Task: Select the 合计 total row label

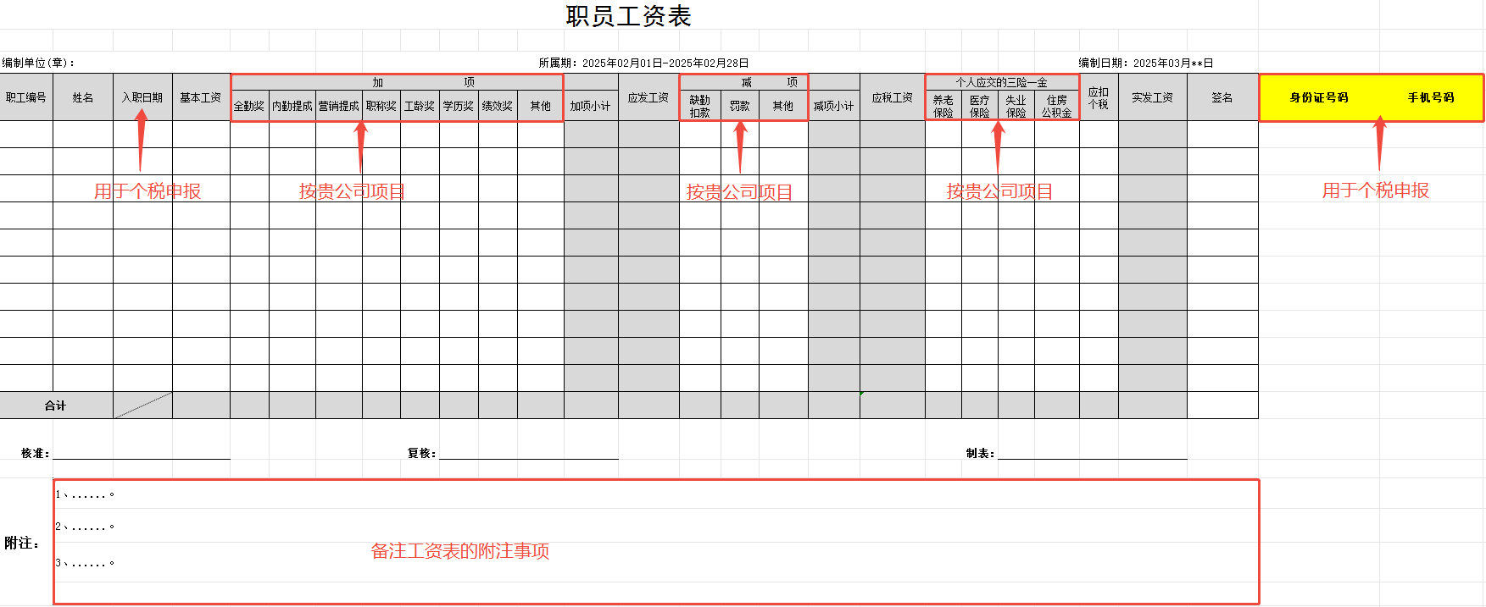Action: tap(56, 406)
